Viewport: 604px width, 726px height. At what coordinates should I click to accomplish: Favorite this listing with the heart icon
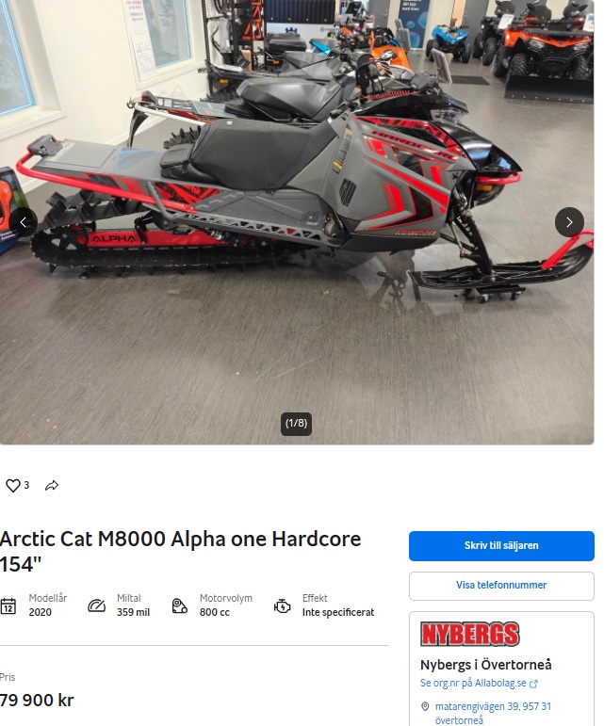pyautogui.click(x=13, y=486)
